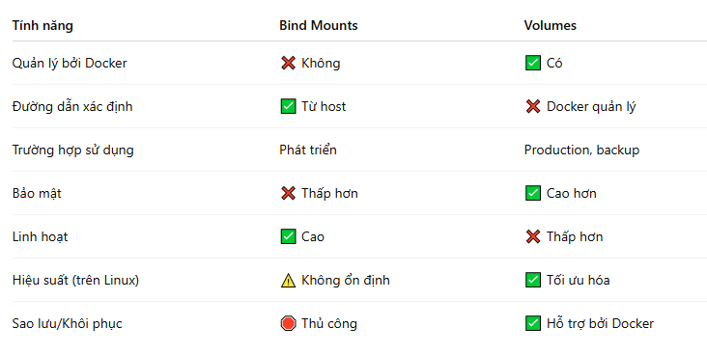Select the Sao lưu/Khôi phục row label
This screenshot has height=355, width=707.
[x=68, y=324]
